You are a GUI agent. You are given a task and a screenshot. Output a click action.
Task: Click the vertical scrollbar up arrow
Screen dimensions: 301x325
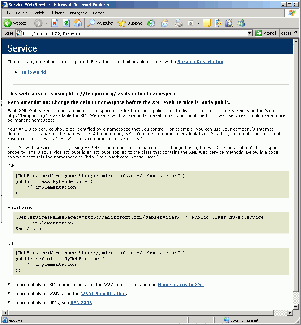[296, 41]
